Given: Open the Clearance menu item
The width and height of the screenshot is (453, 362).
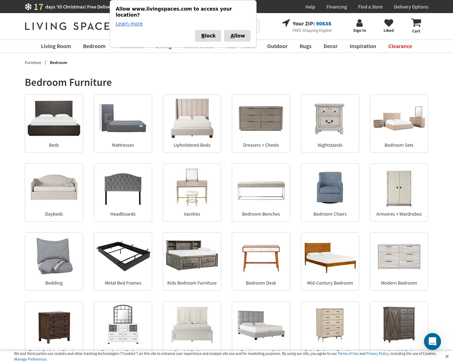Looking at the screenshot, I should coord(400,46).
